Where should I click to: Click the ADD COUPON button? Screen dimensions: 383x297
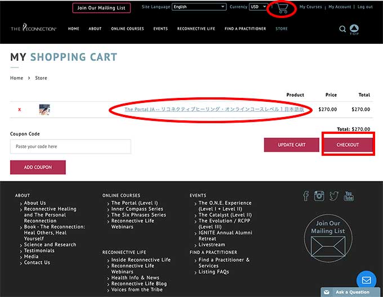[x=38, y=167]
